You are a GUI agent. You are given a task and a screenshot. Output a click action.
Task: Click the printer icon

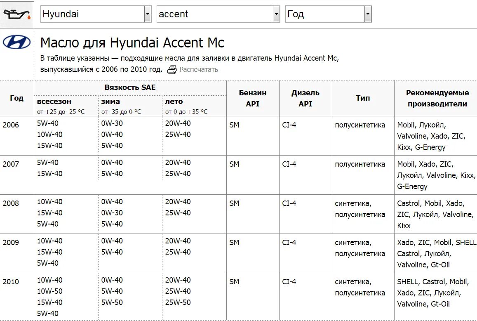[172, 69]
